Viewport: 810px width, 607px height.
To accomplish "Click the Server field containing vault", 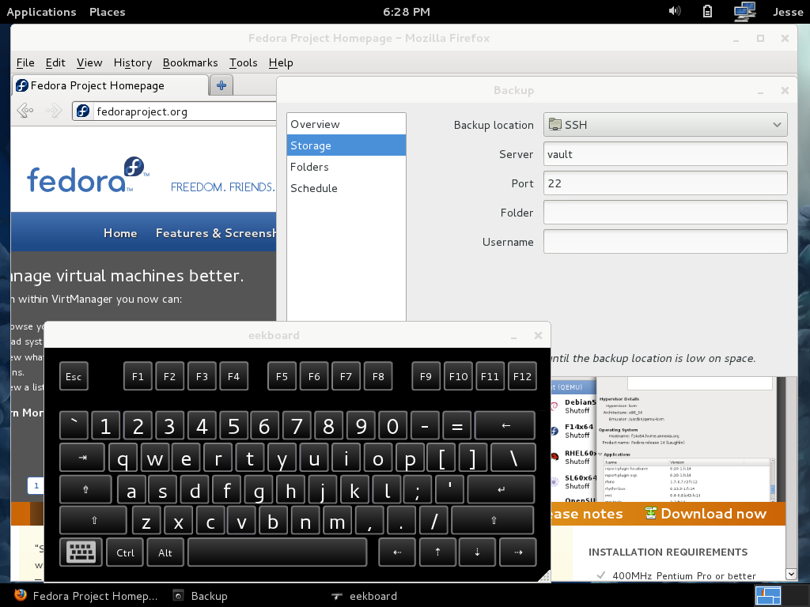I will [665, 154].
